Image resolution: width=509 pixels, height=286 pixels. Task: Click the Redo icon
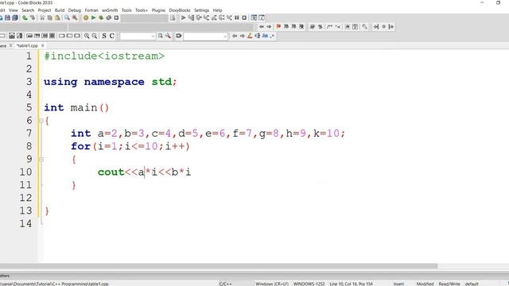click(33, 17)
